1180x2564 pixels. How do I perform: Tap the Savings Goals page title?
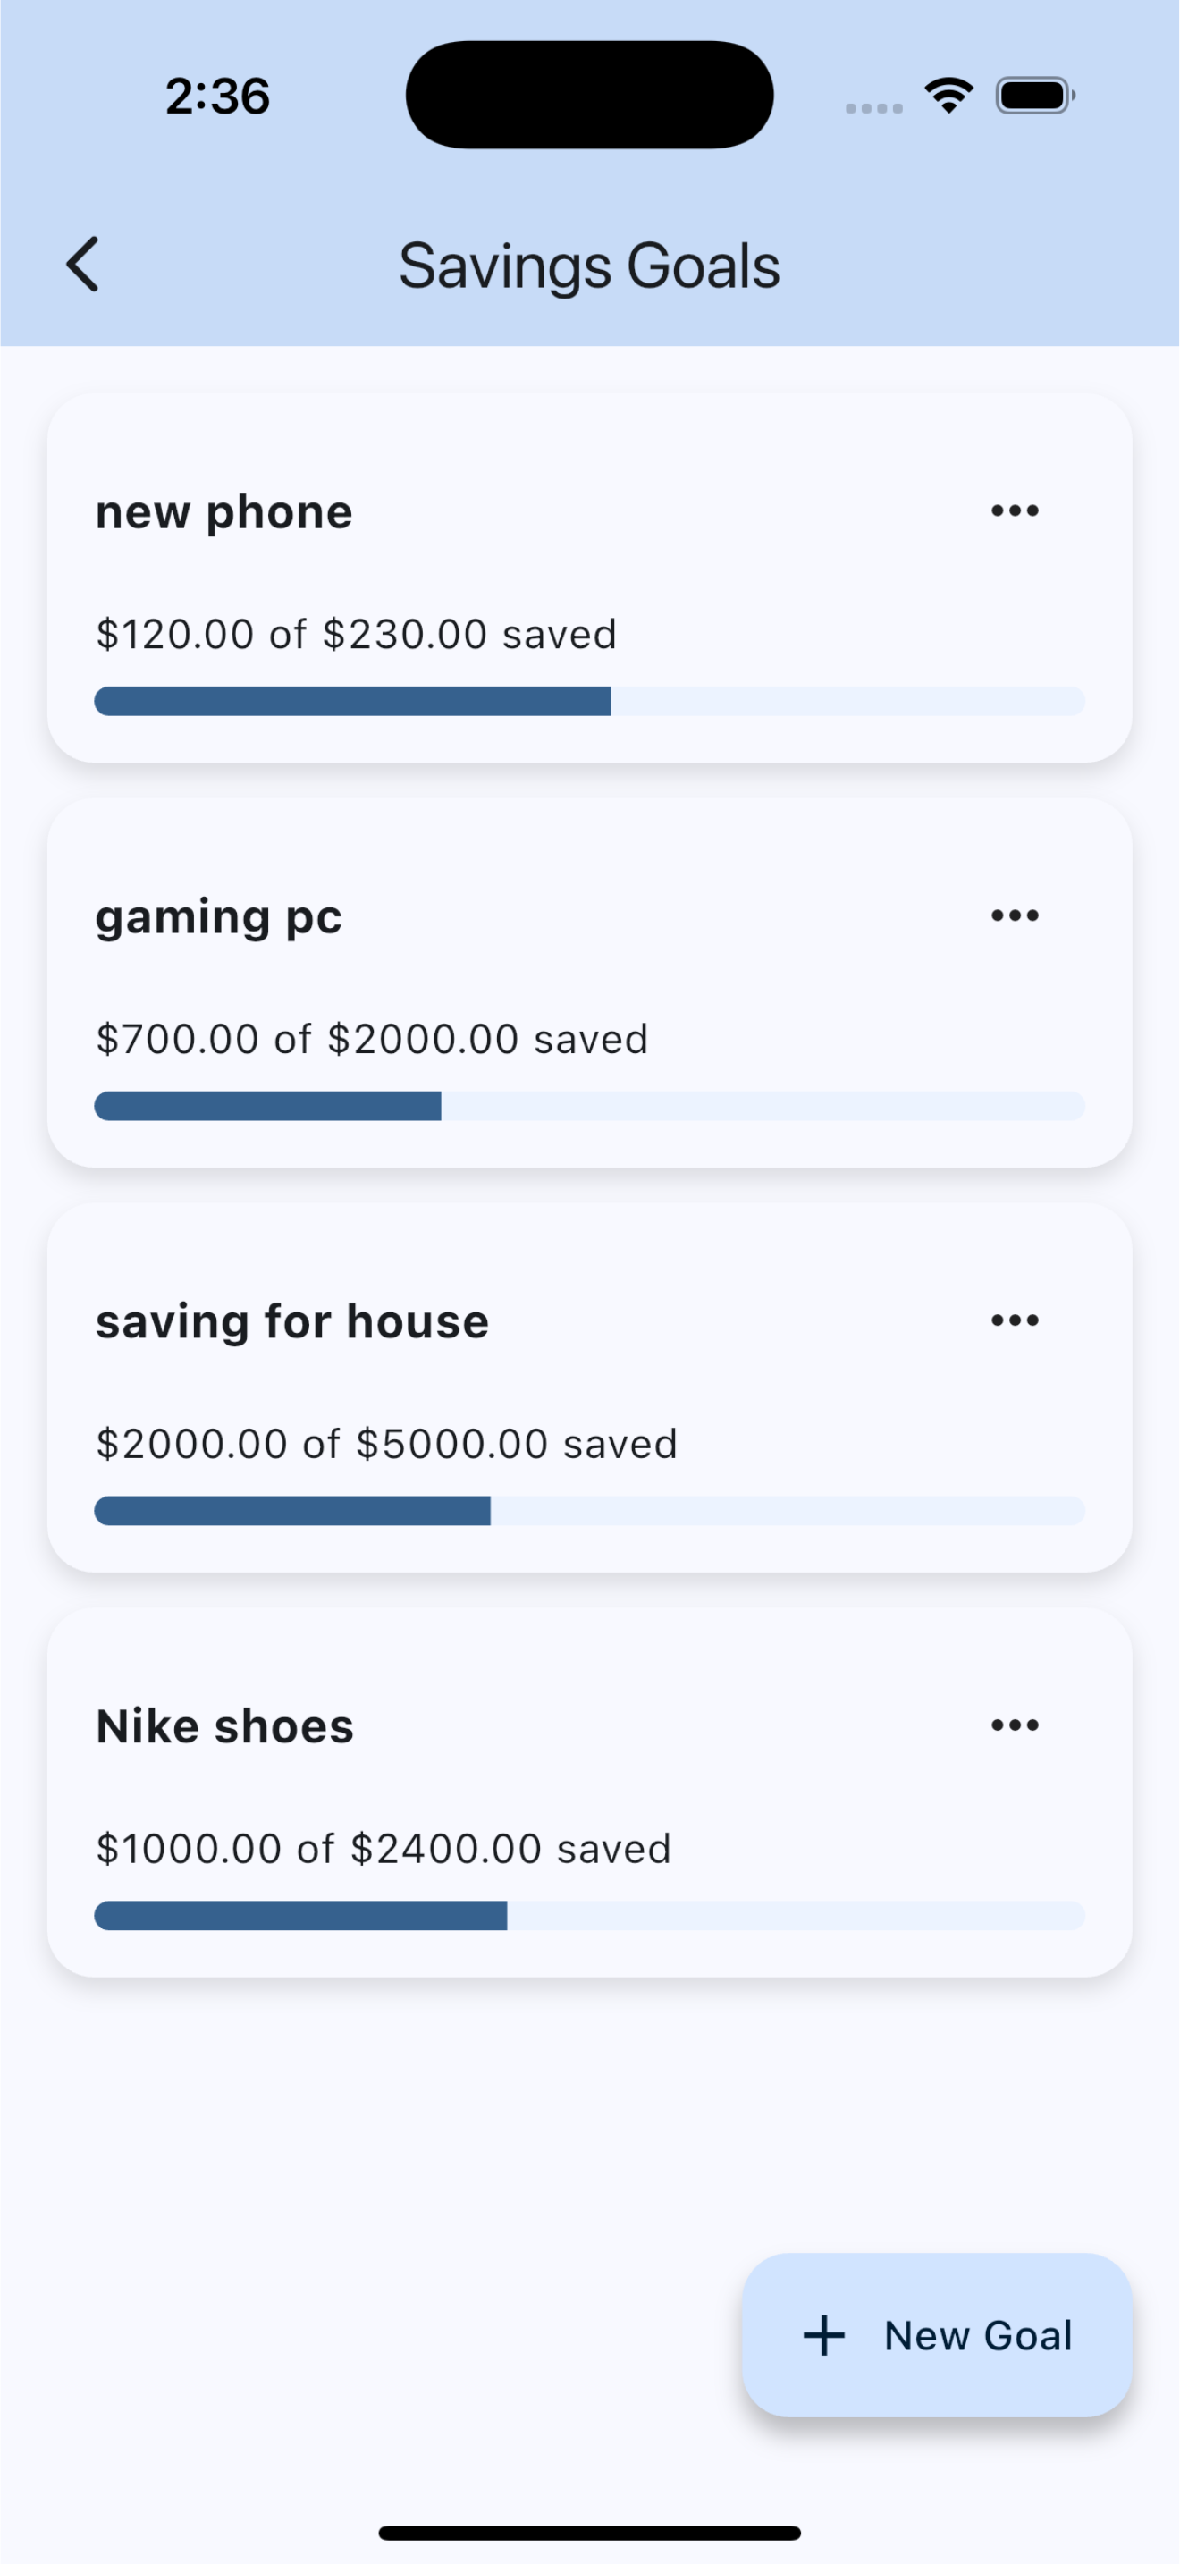point(589,266)
